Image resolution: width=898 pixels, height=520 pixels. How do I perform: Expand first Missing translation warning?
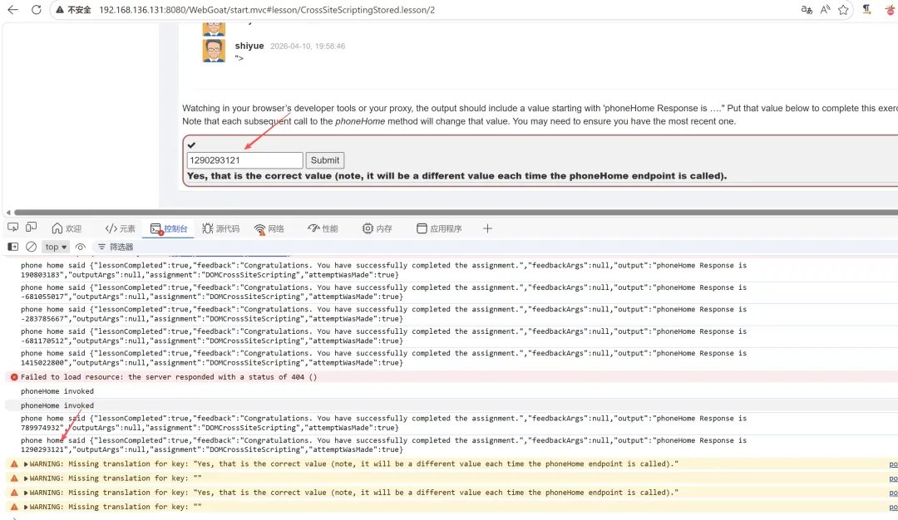click(26, 464)
